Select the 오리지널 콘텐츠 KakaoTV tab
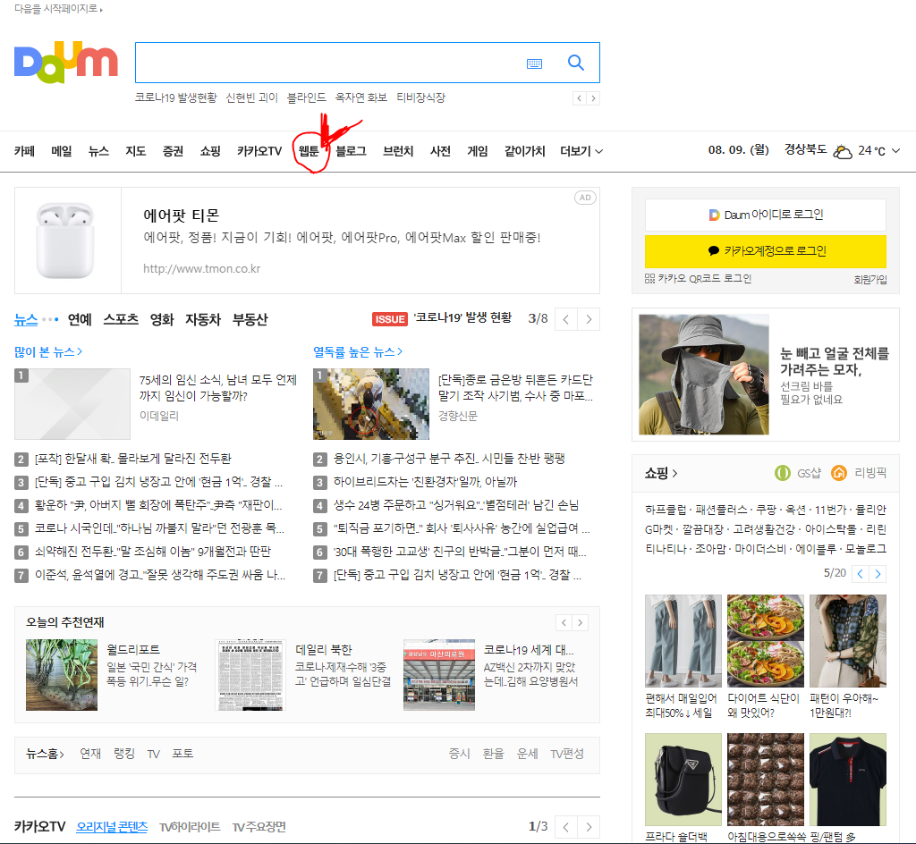The image size is (916, 844). pyautogui.click(x=112, y=826)
